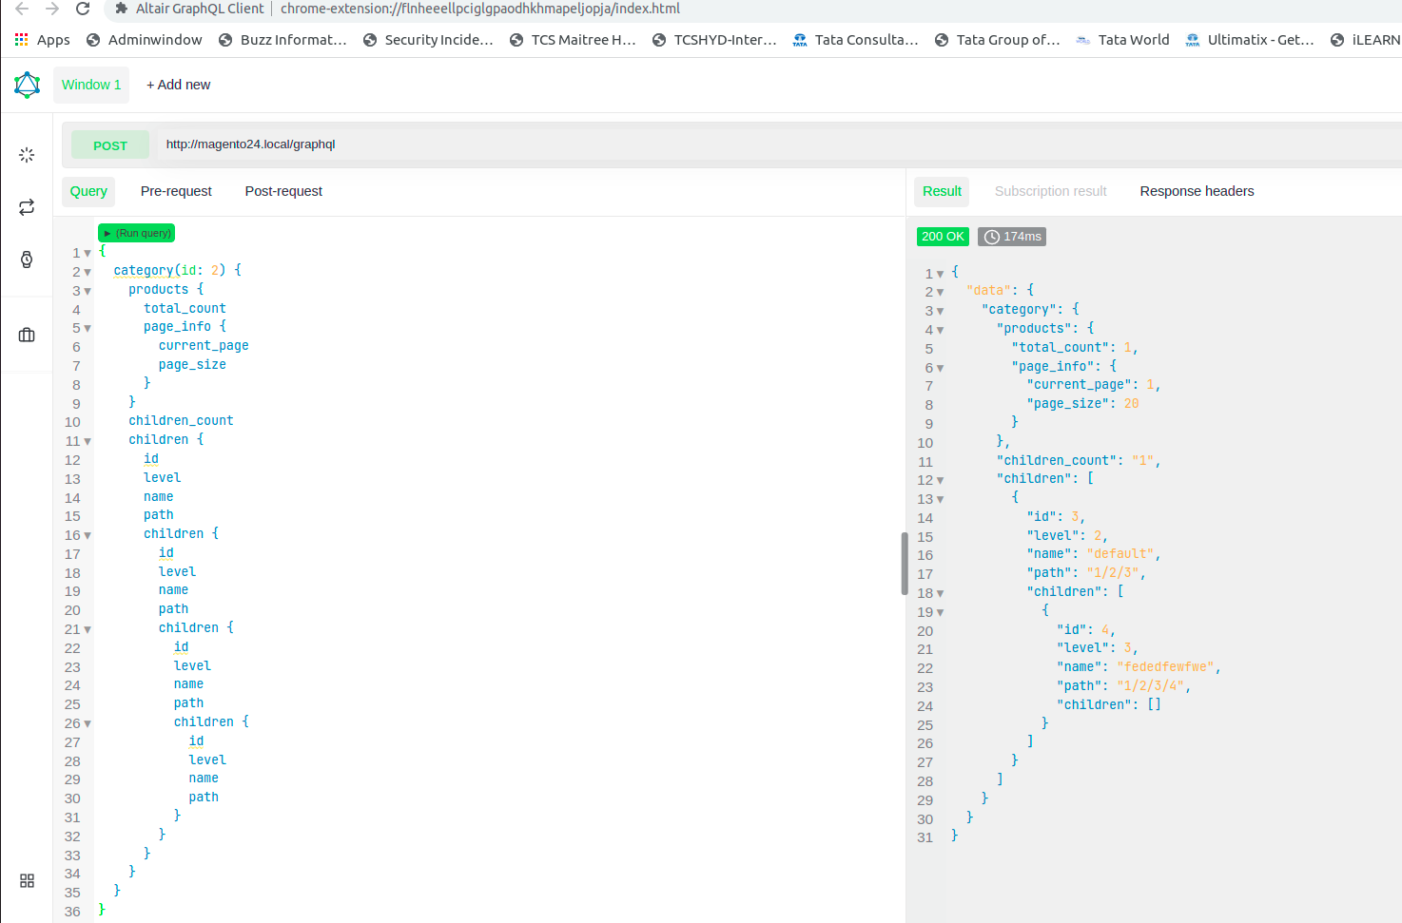Click the extension puzzle icon in address bar
Image resolution: width=1402 pixels, height=923 pixels.
(x=121, y=9)
